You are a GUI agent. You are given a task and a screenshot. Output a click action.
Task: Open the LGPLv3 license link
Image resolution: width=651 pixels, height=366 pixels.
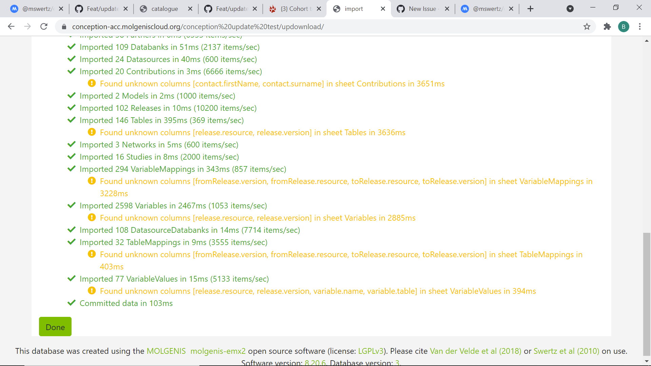(371, 351)
